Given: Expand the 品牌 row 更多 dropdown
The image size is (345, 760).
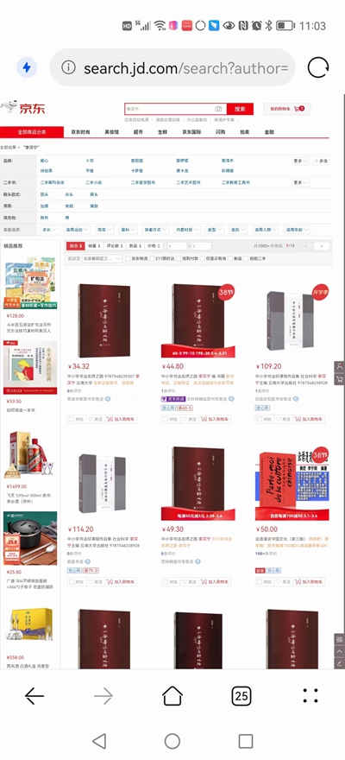Looking at the screenshot, I should 300,161.
